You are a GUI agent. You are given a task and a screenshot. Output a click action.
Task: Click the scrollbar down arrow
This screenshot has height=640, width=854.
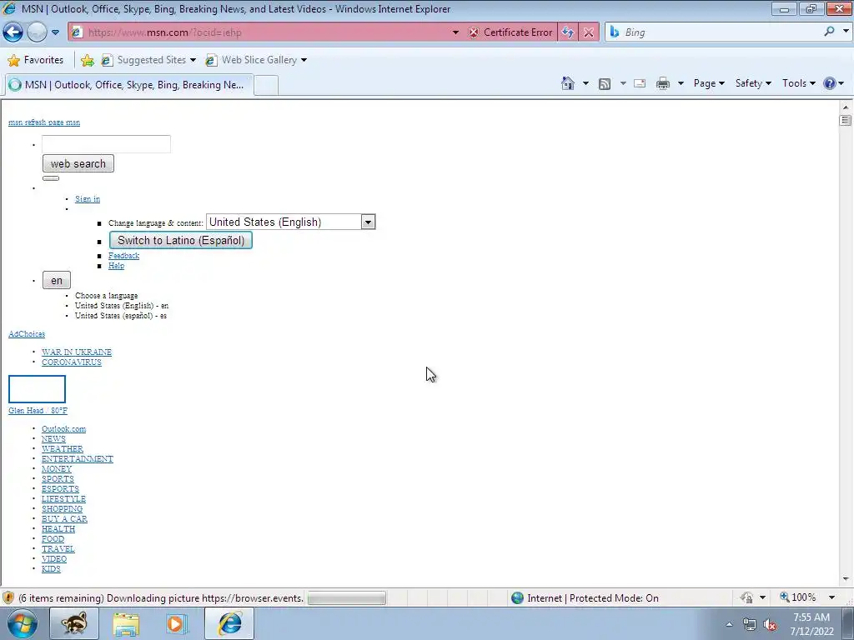click(x=846, y=580)
